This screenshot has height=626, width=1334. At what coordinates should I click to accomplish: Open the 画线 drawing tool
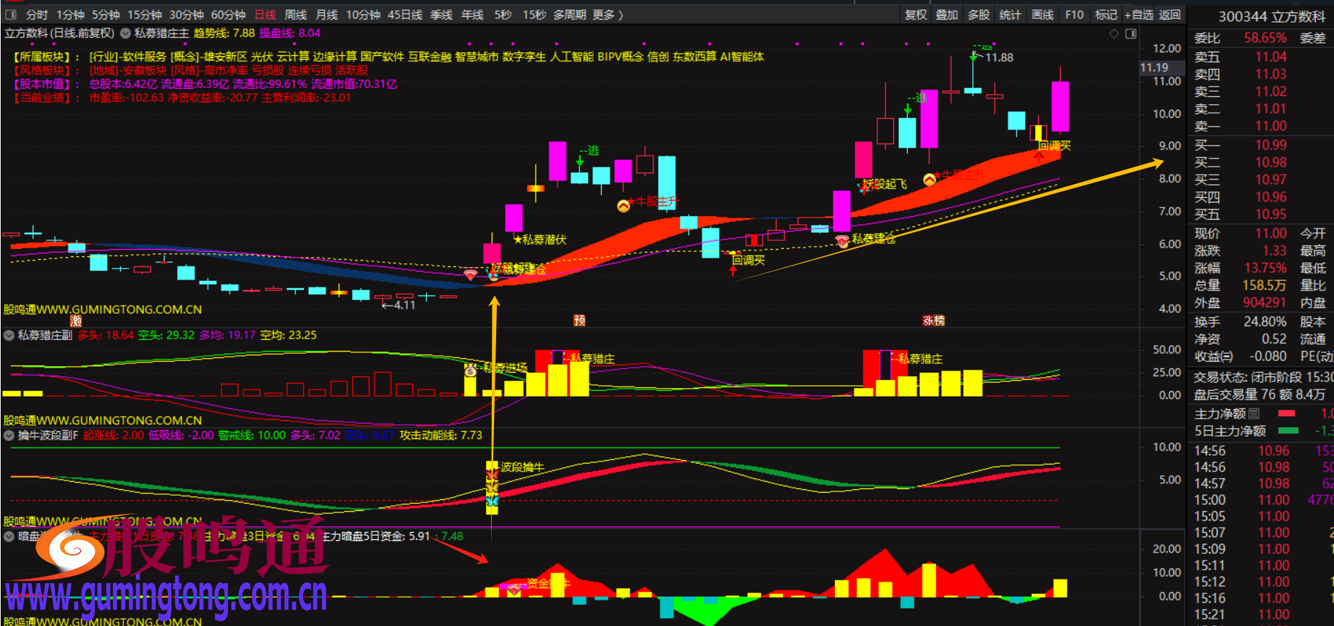[x=1043, y=15]
